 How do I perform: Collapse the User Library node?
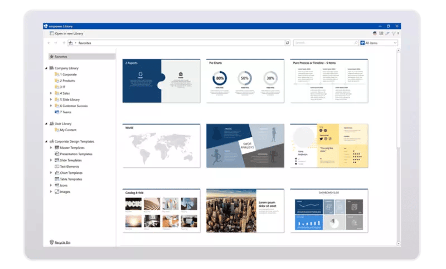(x=46, y=123)
